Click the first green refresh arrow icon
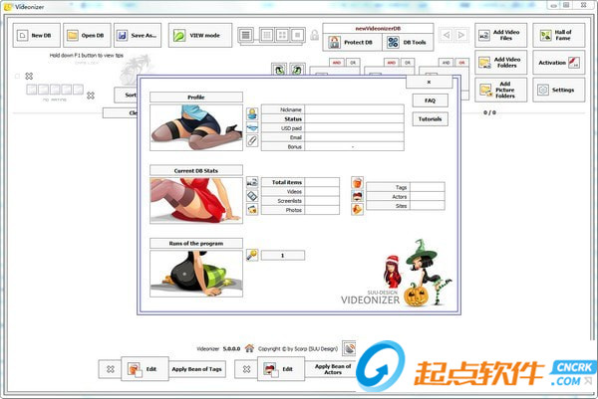The width and height of the screenshot is (598, 399). tap(279, 70)
